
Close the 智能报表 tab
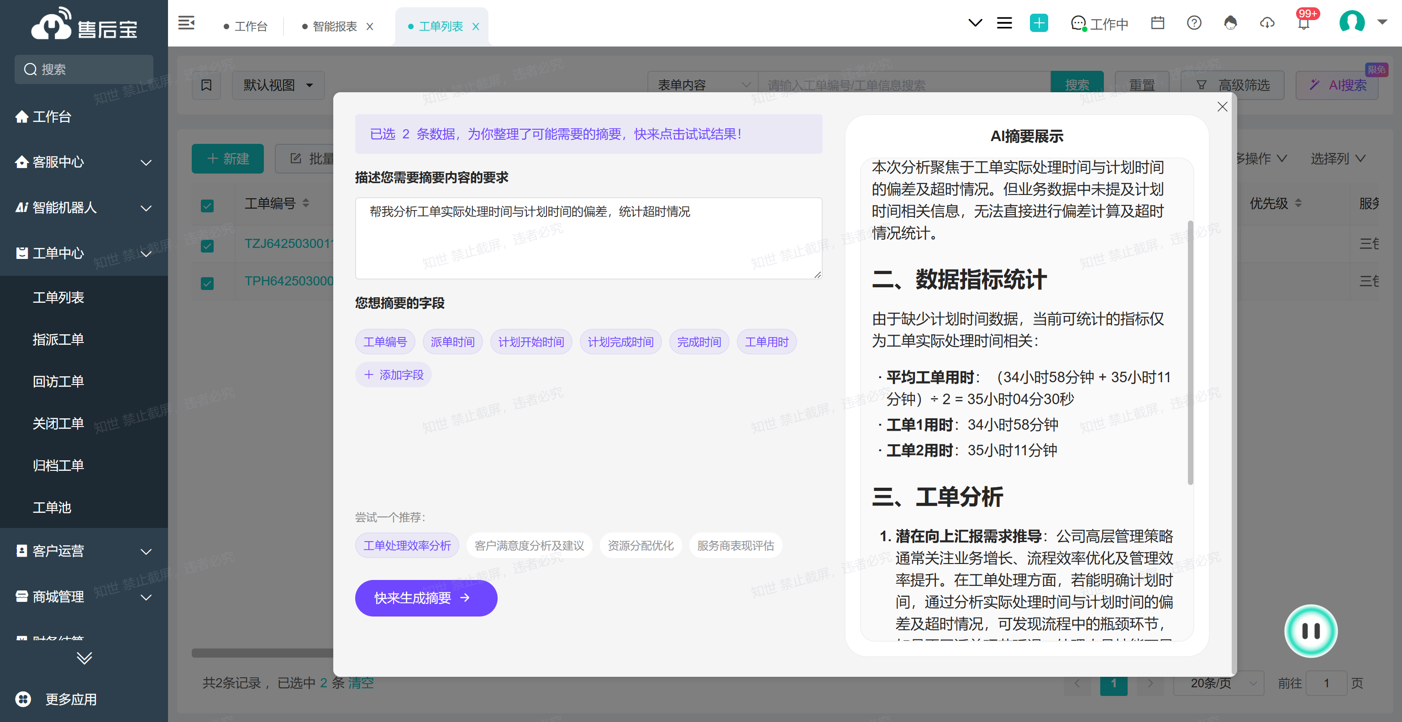(369, 26)
